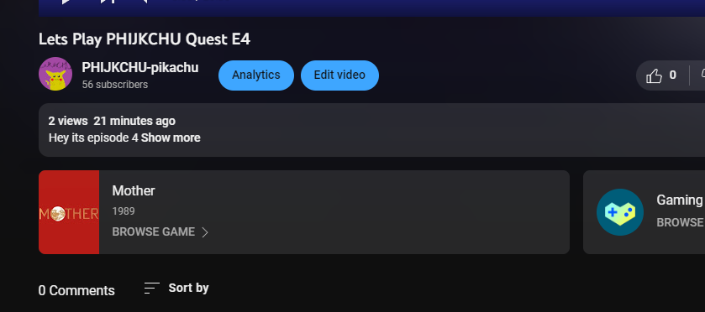Expand description with Show more
The height and width of the screenshot is (312, 705).
pos(171,138)
